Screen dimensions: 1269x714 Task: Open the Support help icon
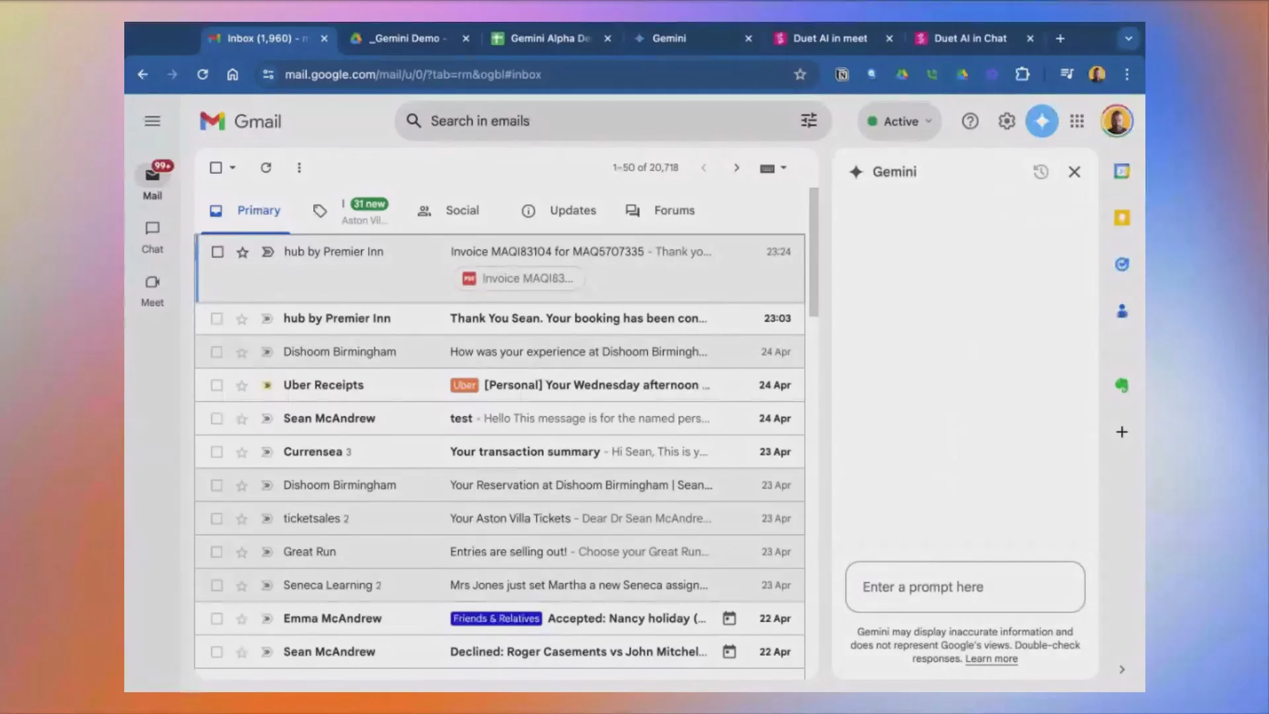[970, 121]
